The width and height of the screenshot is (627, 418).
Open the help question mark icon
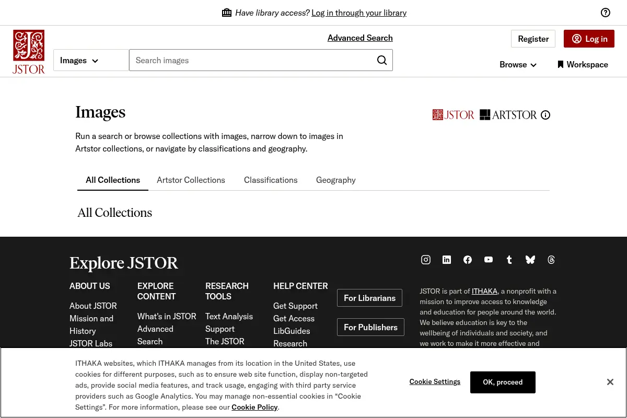pos(606,13)
